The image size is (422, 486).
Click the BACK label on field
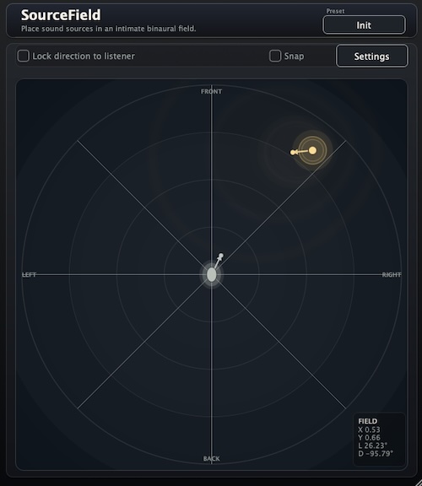pos(212,458)
